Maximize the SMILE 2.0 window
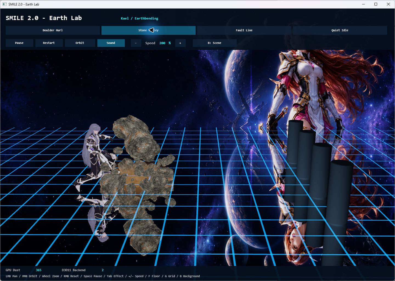Viewport: 395px width, 281px height. click(376, 4)
